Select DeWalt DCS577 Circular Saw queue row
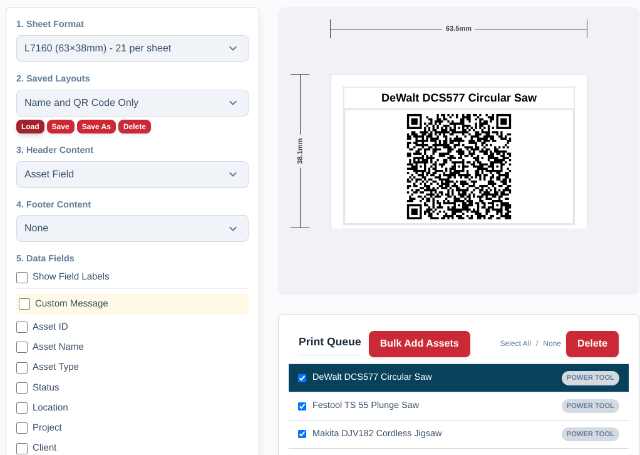This screenshot has height=455, width=640. [x=458, y=378]
